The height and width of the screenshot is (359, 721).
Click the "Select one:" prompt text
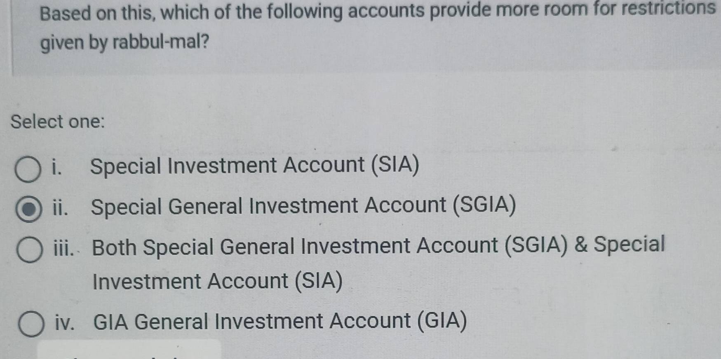(58, 122)
